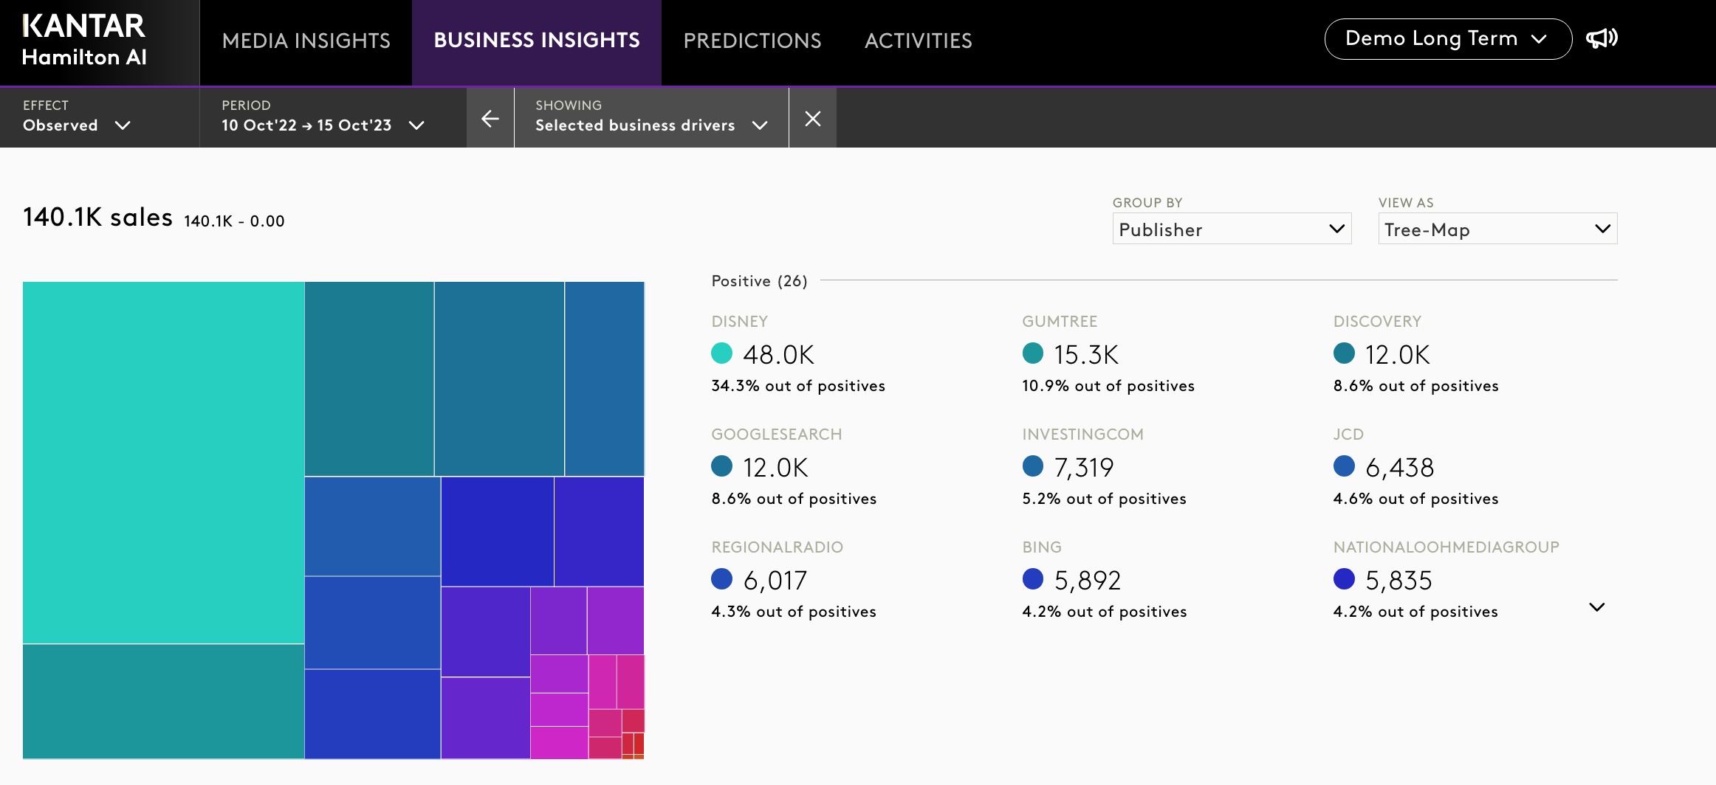This screenshot has width=1716, height=785.
Task: Click the 6,438 JCD value
Action: pyautogui.click(x=1400, y=468)
